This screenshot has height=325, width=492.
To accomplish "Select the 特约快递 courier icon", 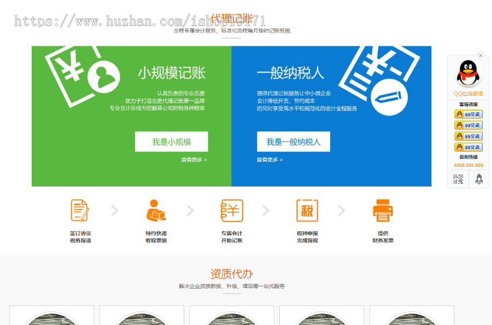I will pyautogui.click(x=156, y=210).
